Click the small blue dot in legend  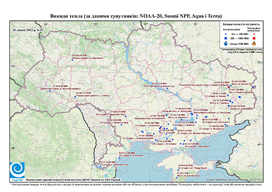coord(226,34)
